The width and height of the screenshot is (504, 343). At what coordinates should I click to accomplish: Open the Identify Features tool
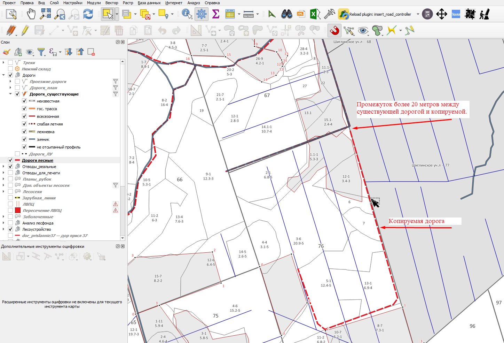point(187,14)
